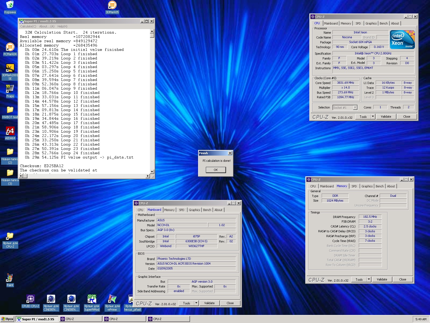Click the Super PI title bar icon
Image resolution: width=430 pixels, height=323 pixels.
tap(21, 21)
